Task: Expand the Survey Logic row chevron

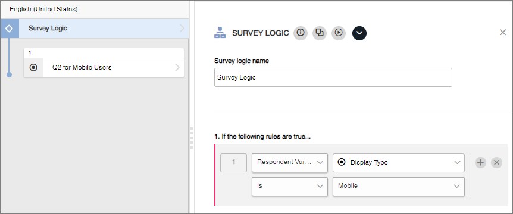Action: (x=182, y=29)
